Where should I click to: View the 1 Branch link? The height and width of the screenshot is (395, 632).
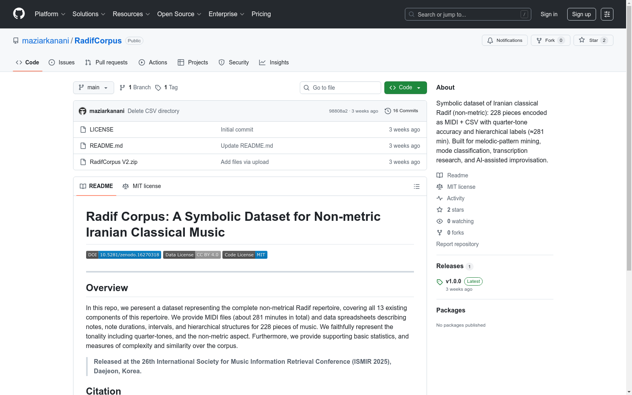(135, 87)
